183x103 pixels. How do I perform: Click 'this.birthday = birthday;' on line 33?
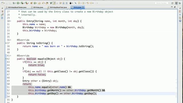click(x=39, y=31)
